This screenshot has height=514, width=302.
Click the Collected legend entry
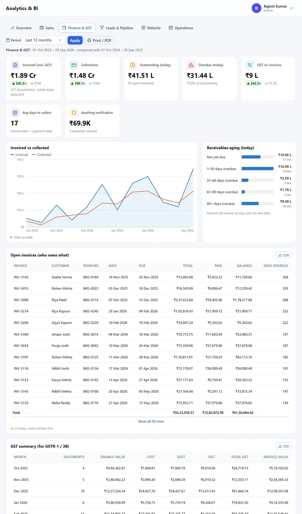[x=42, y=155]
